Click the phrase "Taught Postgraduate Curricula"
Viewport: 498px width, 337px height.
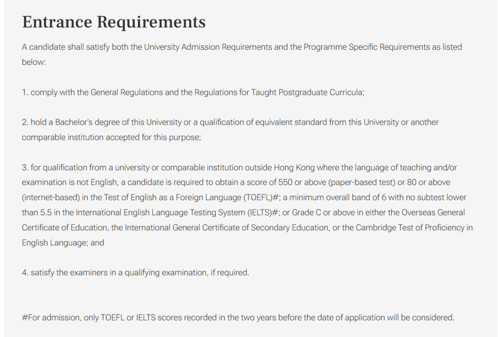(x=307, y=92)
